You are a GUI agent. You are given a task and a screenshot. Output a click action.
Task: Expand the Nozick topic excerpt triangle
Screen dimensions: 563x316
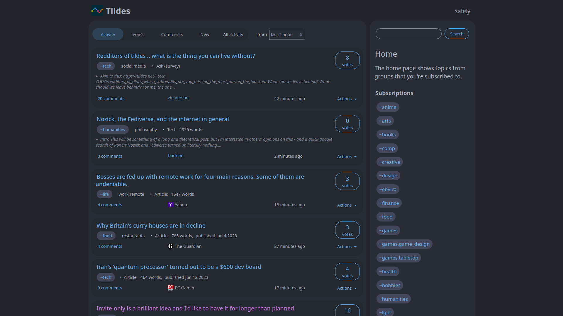click(97, 140)
